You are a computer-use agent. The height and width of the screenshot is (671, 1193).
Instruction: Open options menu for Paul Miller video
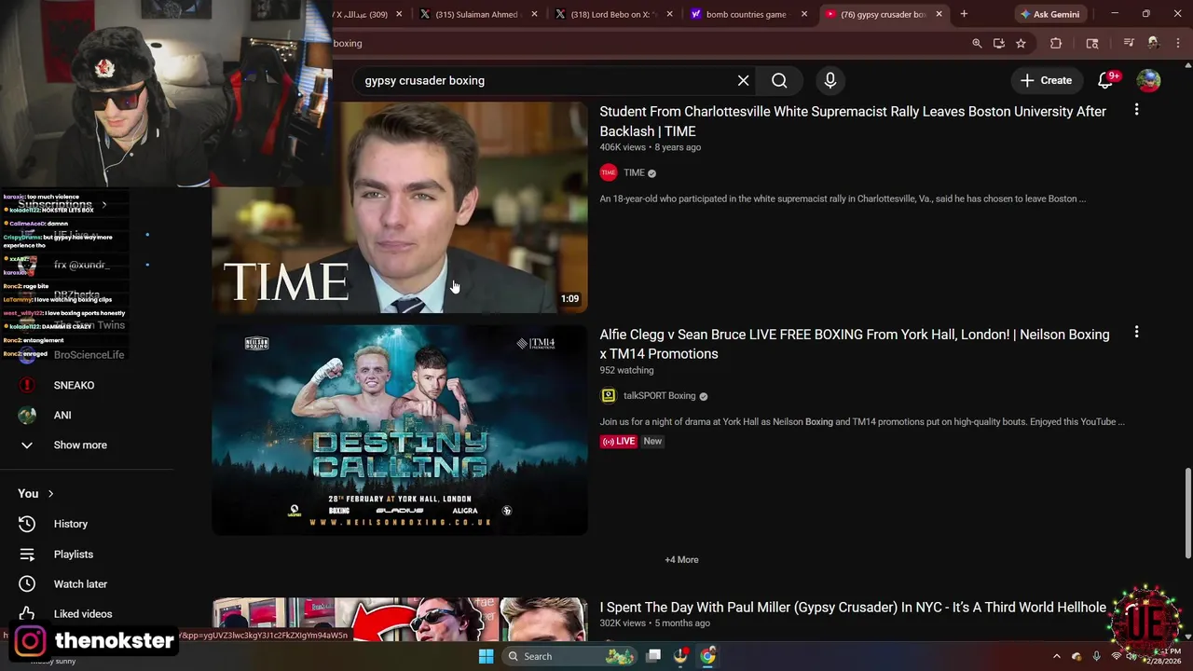click(x=1136, y=606)
